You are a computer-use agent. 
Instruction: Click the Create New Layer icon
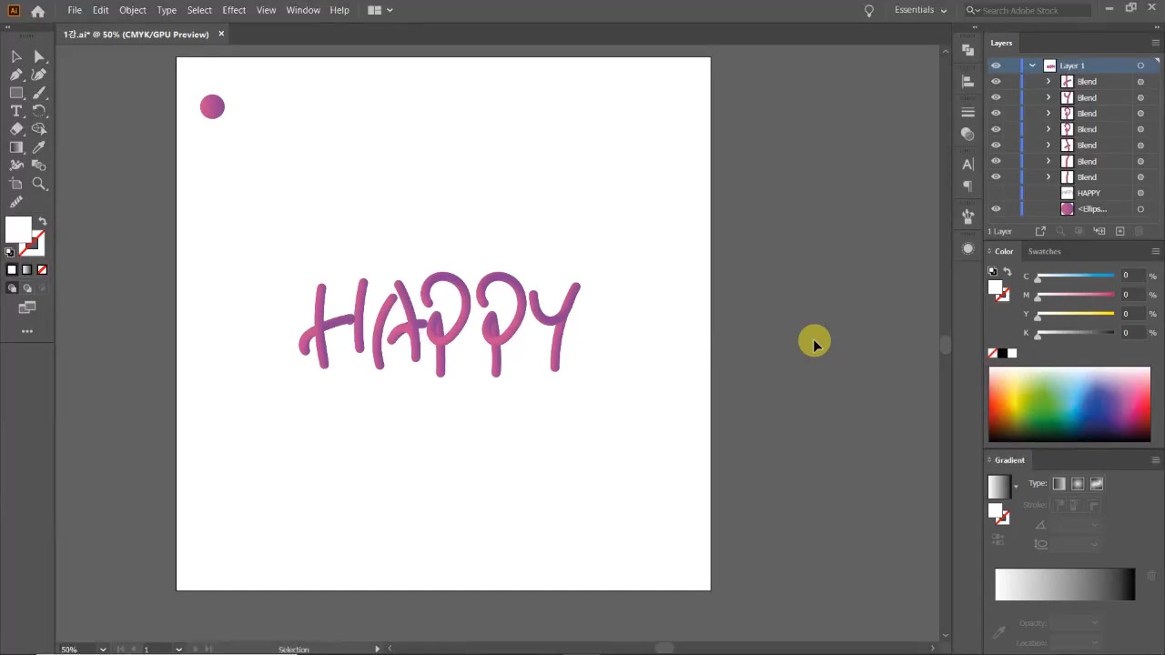click(1119, 231)
